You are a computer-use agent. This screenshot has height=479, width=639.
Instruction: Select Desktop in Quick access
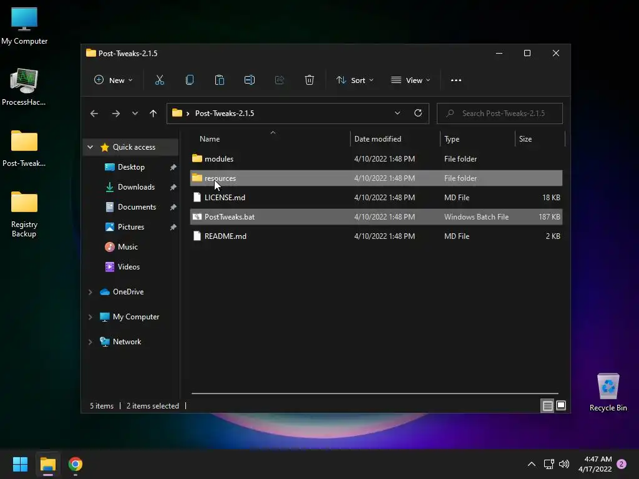131,167
